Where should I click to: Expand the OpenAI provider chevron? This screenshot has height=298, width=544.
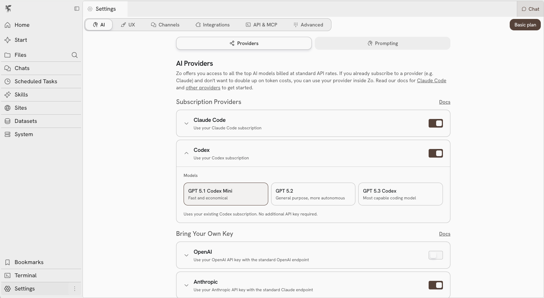186,255
